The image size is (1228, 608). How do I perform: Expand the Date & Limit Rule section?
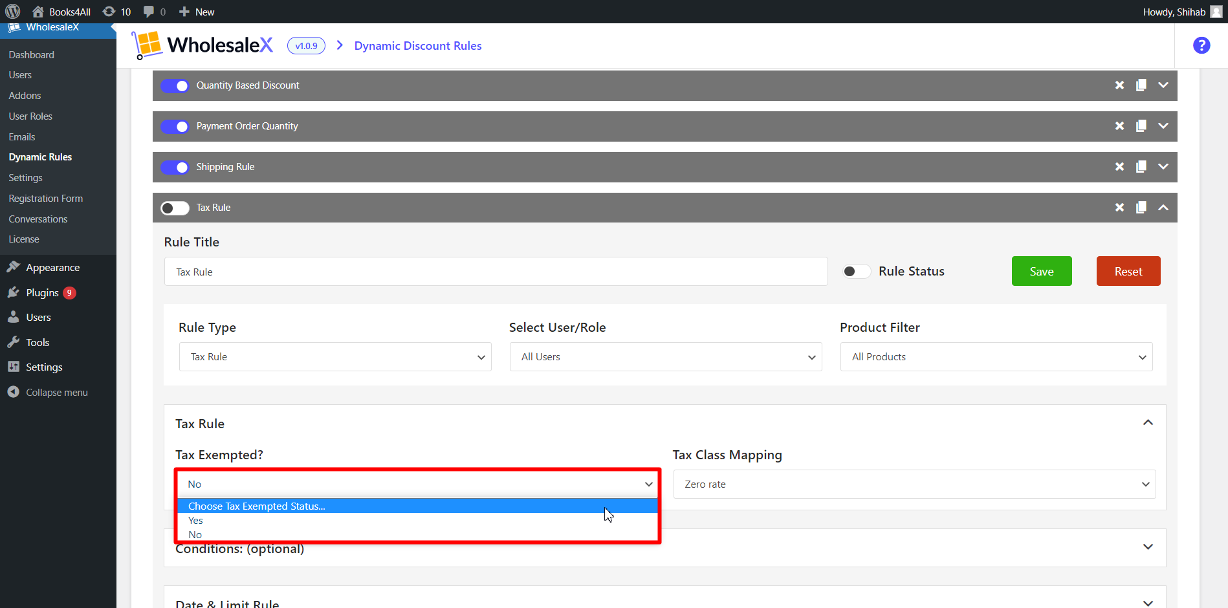click(1148, 603)
